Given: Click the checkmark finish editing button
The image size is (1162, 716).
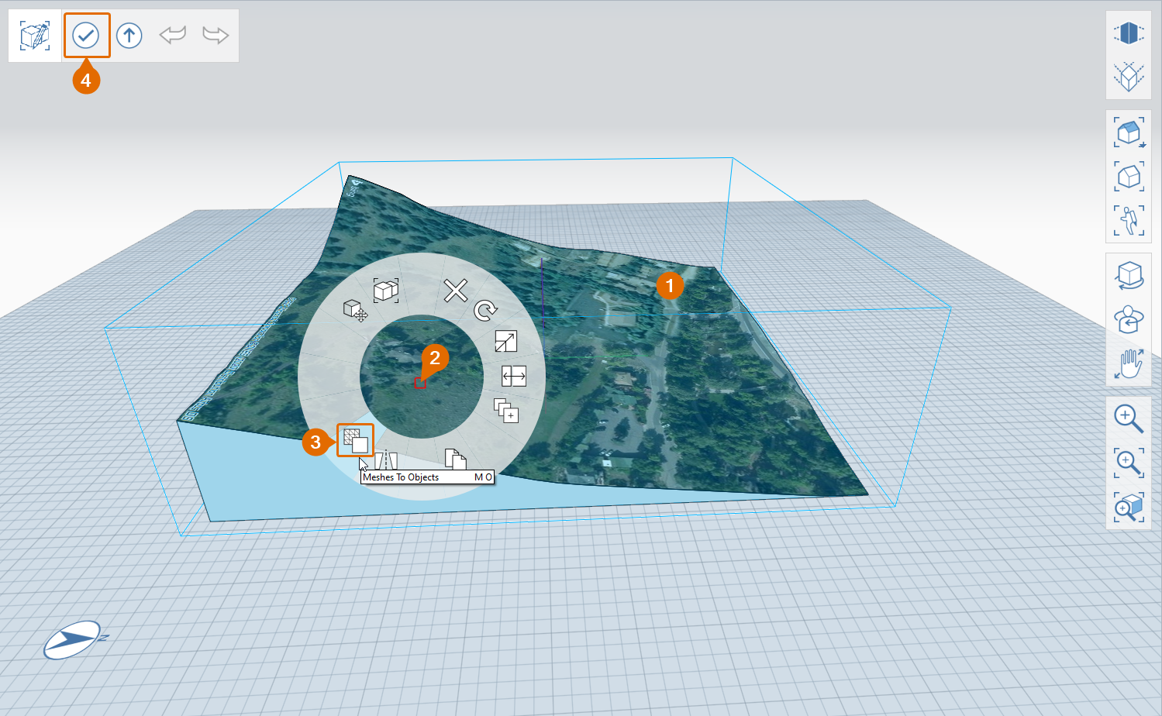Looking at the screenshot, I should click(86, 36).
